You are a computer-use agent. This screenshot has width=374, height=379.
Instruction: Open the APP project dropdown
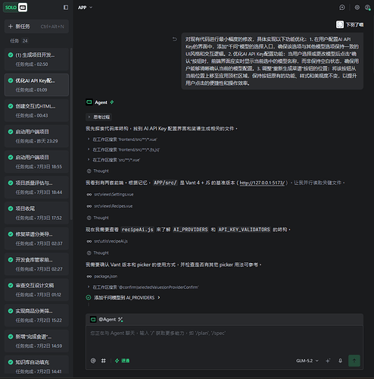(85, 8)
